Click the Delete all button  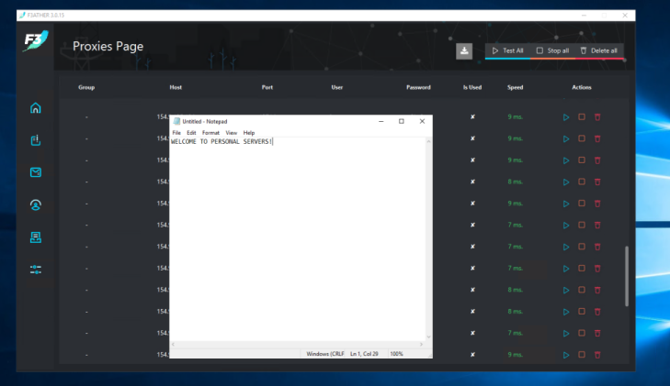coord(598,50)
